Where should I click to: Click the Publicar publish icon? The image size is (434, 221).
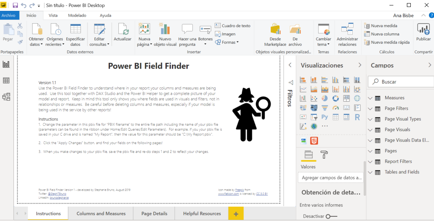coord(423,30)
